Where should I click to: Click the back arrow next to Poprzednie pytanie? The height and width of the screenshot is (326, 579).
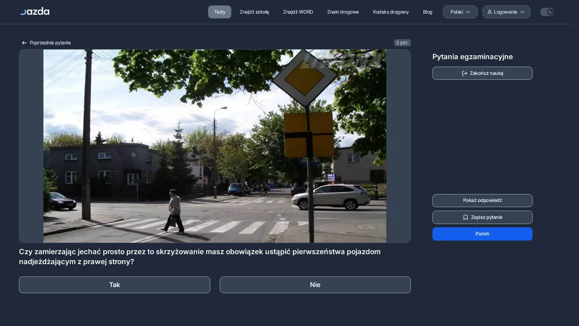pyautogui.click(x=24, y=43)
